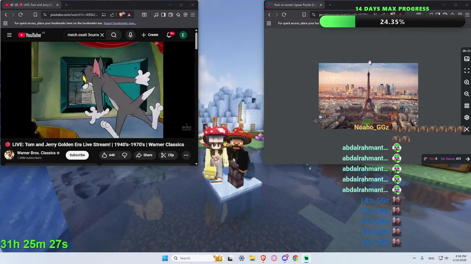This screenshot has width=471, height=264.
Task: Click the Tom and Jerry video player
Action: tap(98, 90)
